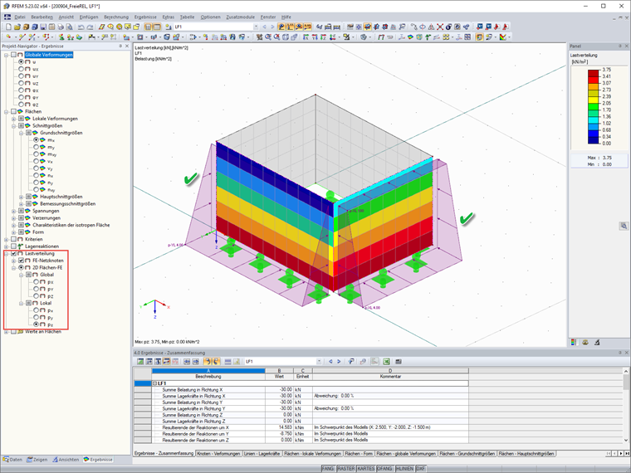Collapse the Globale Verformungen node

tap(7, 55)
